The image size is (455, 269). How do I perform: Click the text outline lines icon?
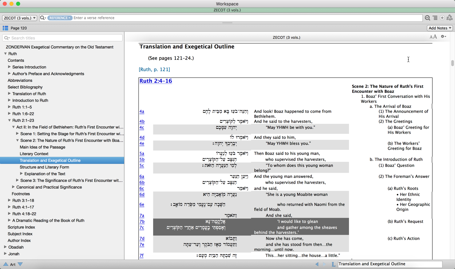[x=435, y=18]
